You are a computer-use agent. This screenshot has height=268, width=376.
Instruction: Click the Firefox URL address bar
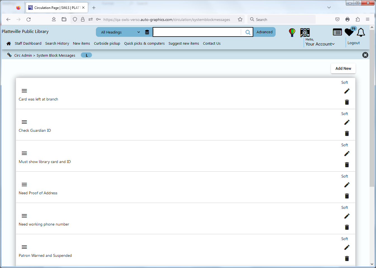click(x=167, y=20)
